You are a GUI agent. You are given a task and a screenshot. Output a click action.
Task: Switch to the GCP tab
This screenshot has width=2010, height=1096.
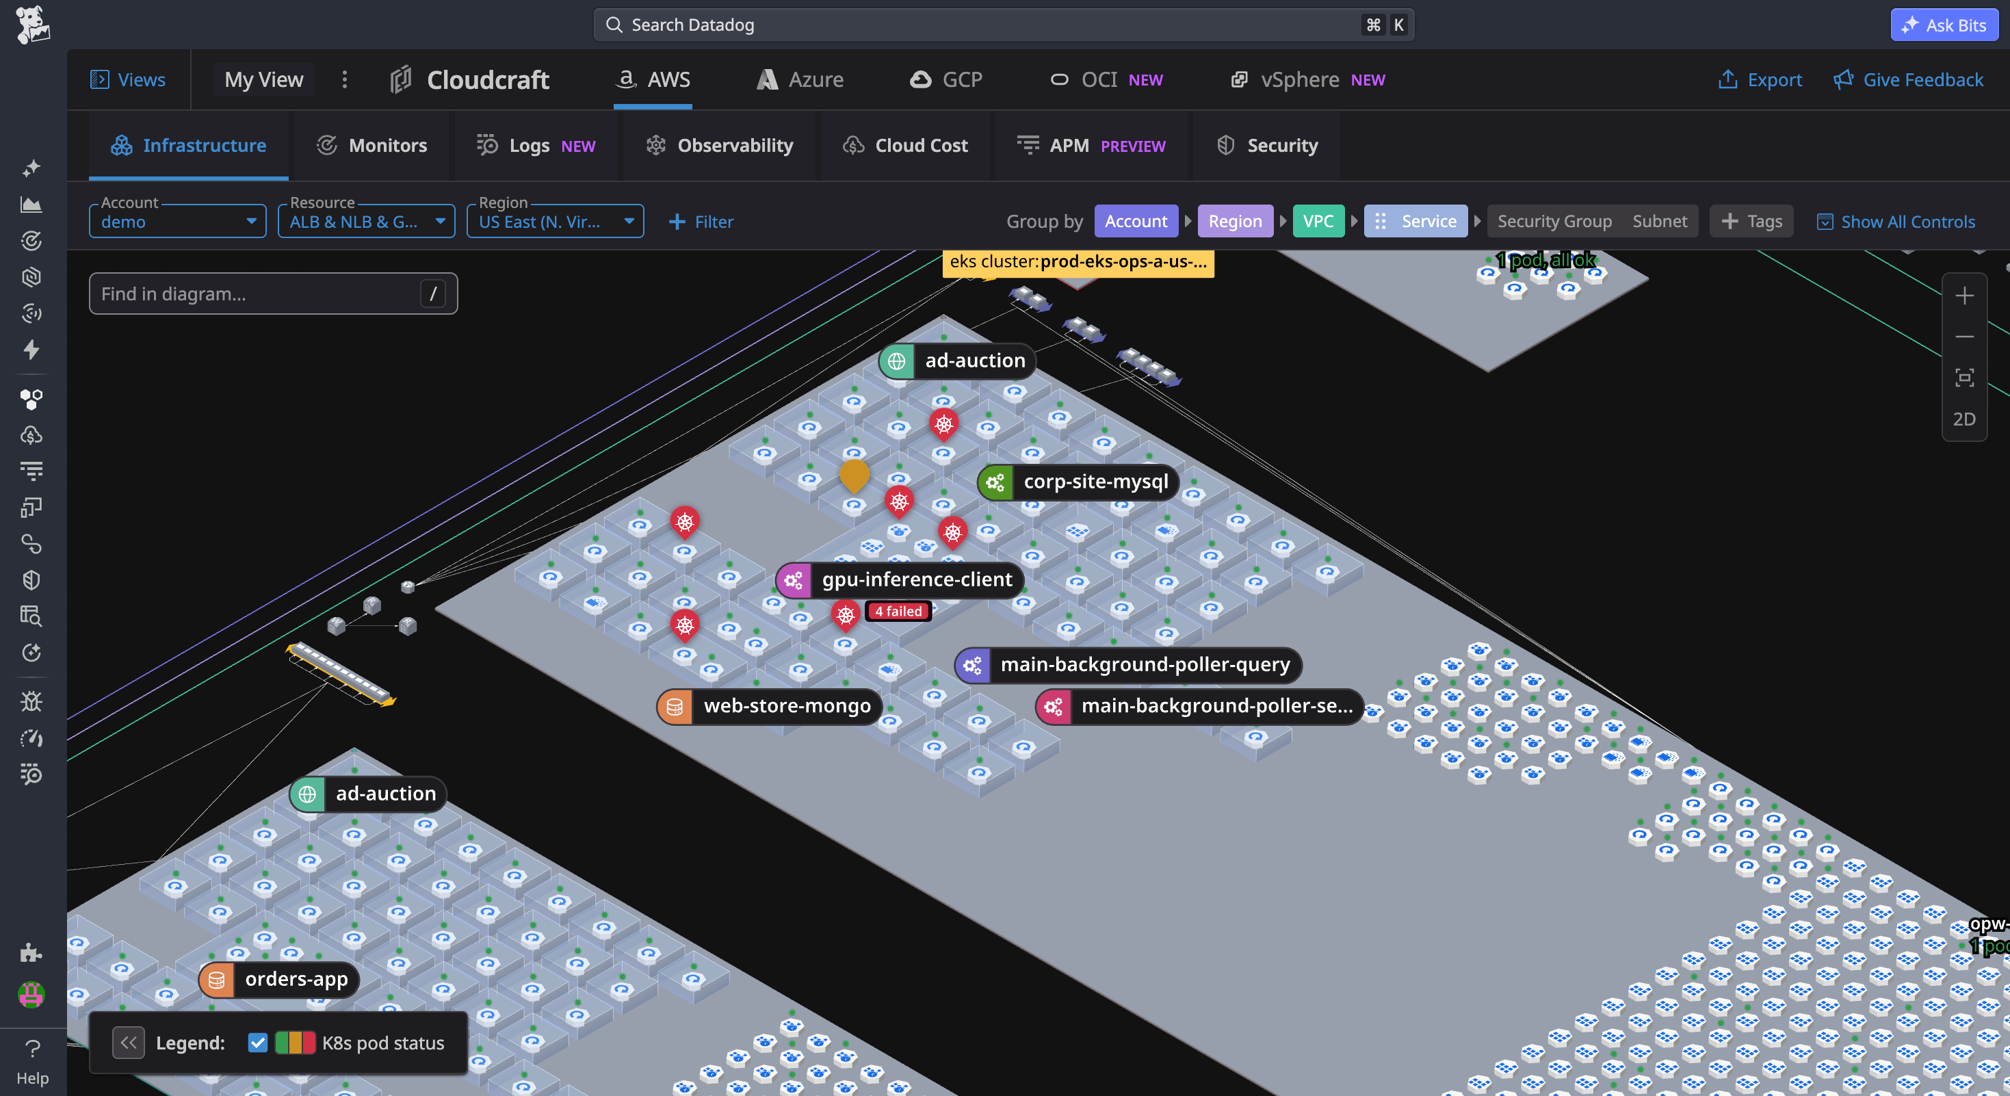(x=946, y=79)
